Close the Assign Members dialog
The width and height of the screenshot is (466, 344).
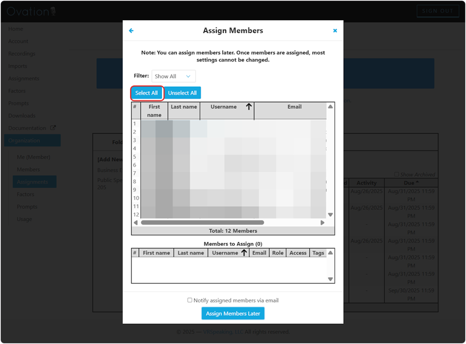coord(335,31)
